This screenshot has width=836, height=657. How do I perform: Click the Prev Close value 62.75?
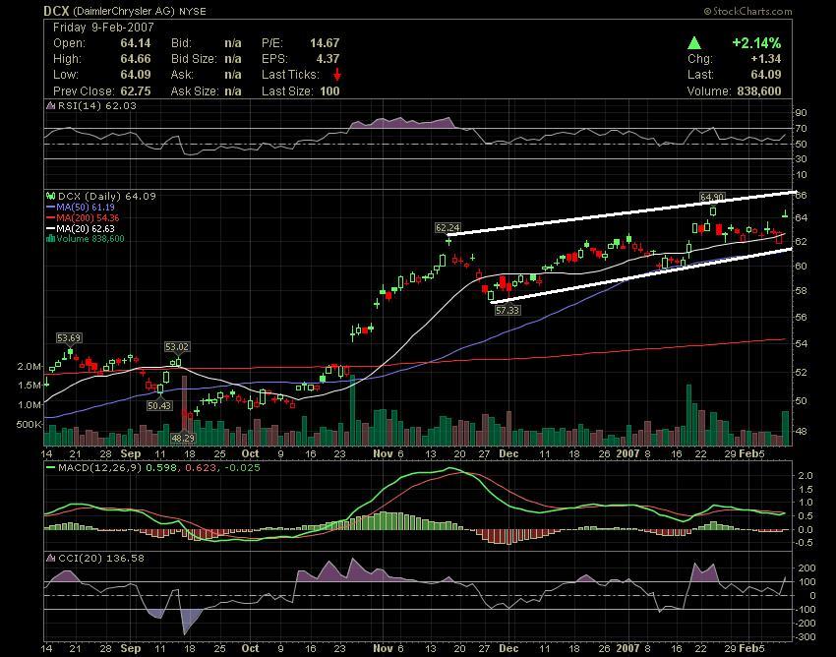(136, 90)
